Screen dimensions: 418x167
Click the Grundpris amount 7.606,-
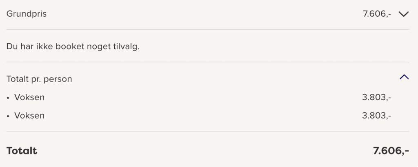[377, 14]
